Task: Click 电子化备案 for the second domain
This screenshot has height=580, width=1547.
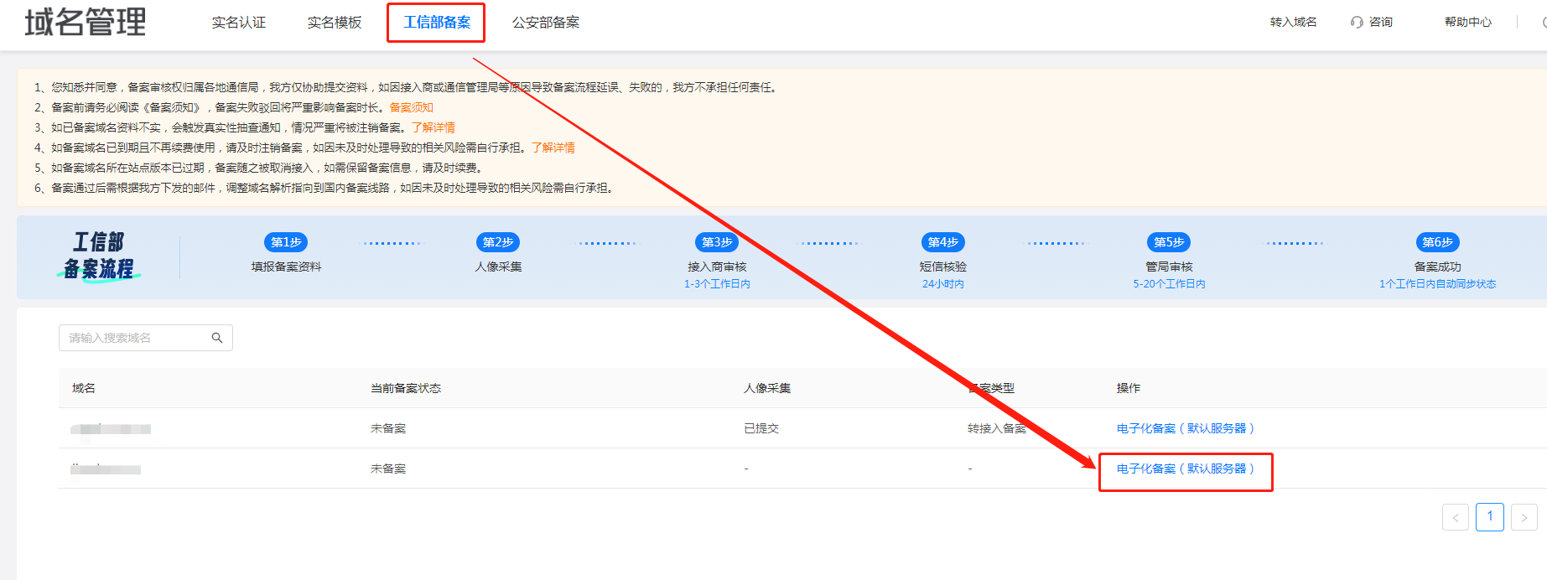Action: click(1185, 469)
